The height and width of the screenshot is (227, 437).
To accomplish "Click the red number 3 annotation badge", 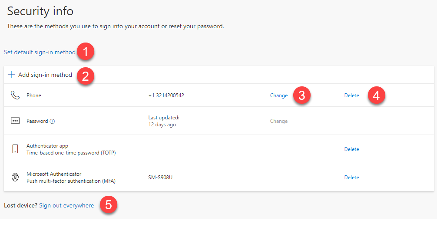I will 301,95.
